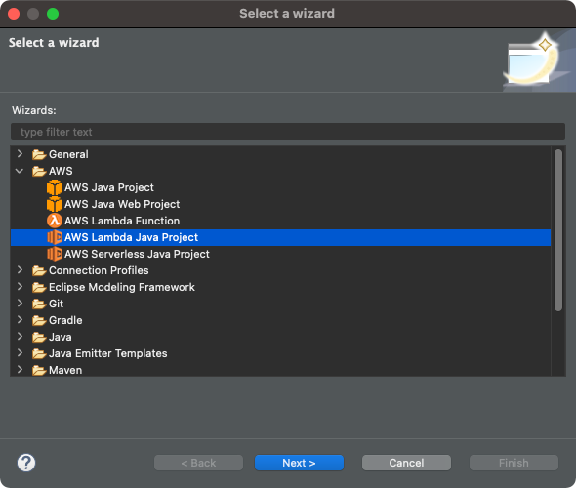The width and height of the screenshot is (576, 488).
Task: Expand the General category
Action: [20, 154]
